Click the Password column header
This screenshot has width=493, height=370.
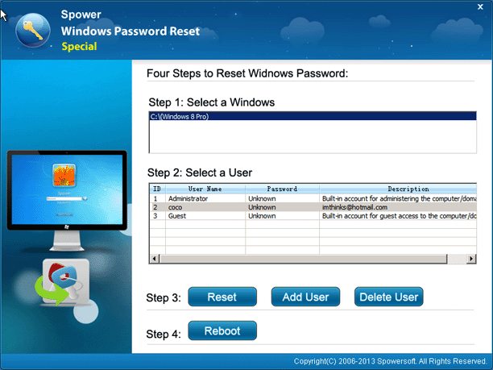point(282,189)
